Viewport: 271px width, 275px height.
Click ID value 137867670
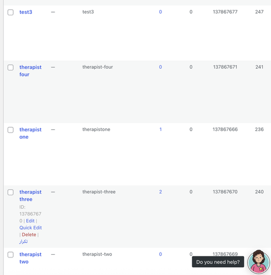225,192
